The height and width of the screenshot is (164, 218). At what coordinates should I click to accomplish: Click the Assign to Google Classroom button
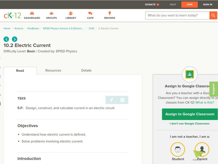190,114
